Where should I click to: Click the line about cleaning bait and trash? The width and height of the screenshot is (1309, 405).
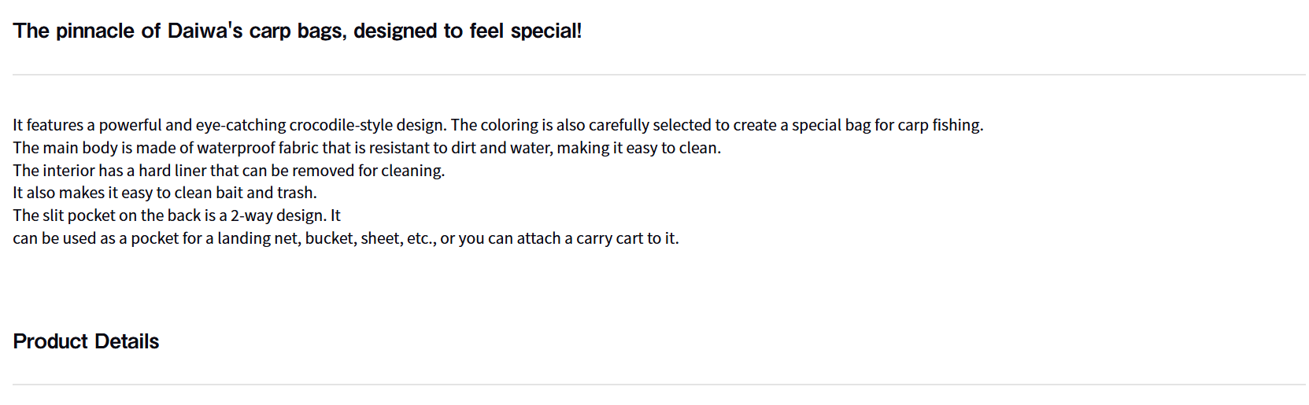click(165, 193)
